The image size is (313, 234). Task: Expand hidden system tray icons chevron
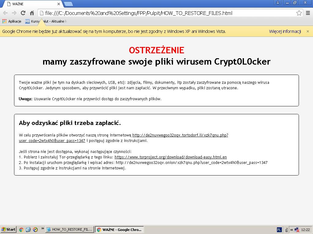click(292, 230)
